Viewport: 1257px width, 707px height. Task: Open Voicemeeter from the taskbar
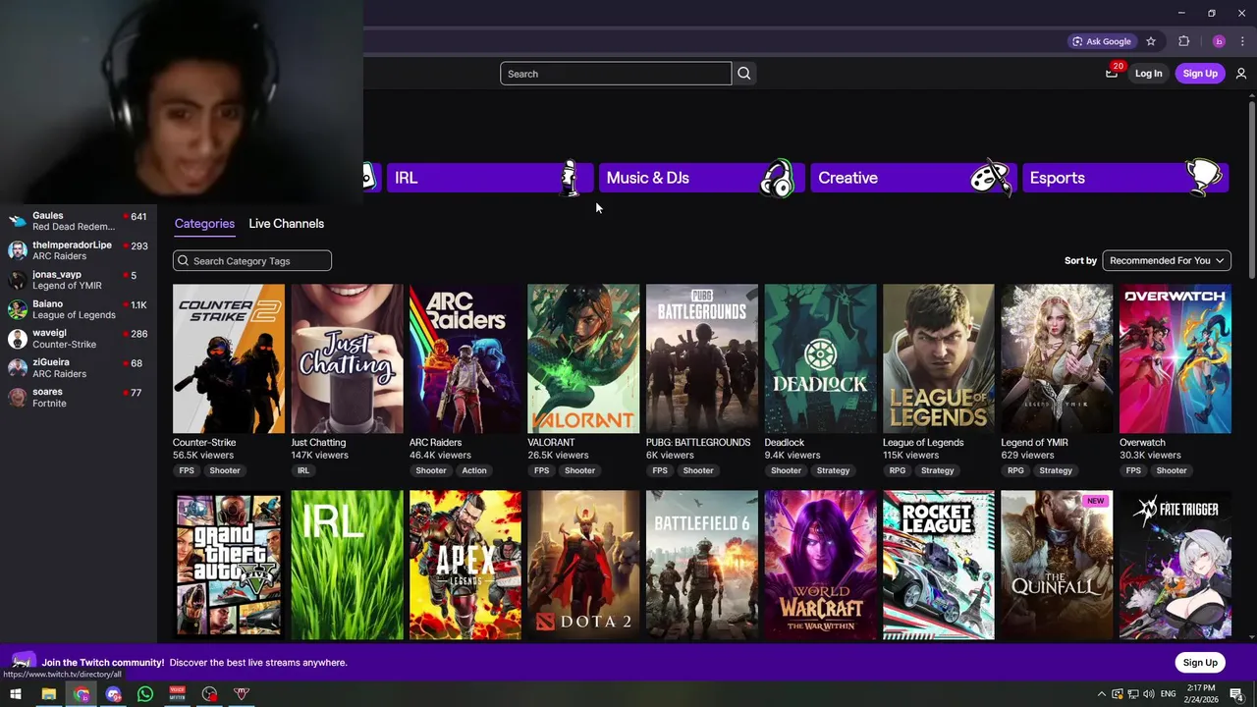click(178, 694)
